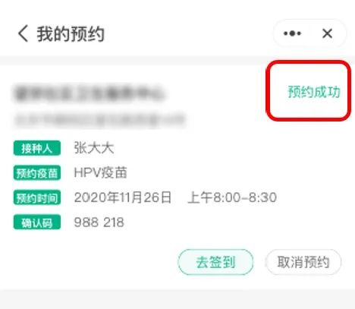Image resolution: width=355 pixels, height=309 pixels.
Task: Click the recipient name 张大大
Action: pyautogui.click(x=94, y=148)
